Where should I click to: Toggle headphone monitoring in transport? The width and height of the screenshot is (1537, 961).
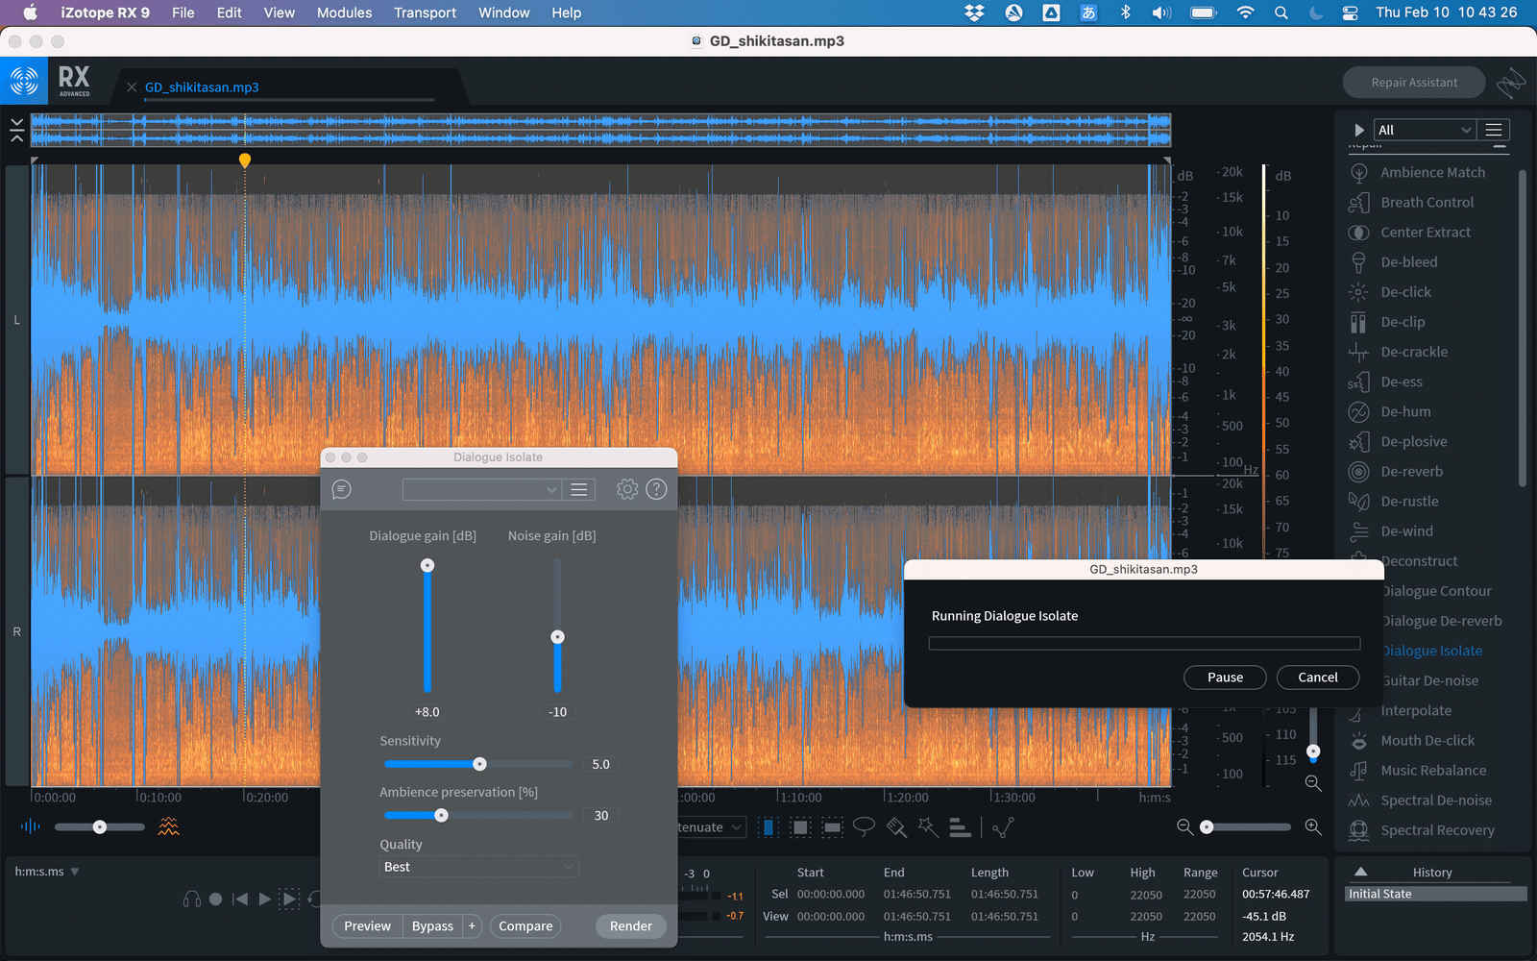pos(192,899)
